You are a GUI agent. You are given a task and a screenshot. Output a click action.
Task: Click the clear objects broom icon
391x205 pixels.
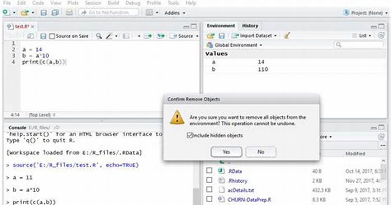tap(287, 36)
